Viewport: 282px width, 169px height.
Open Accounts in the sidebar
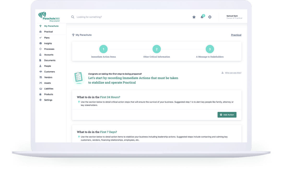point(49,55)
